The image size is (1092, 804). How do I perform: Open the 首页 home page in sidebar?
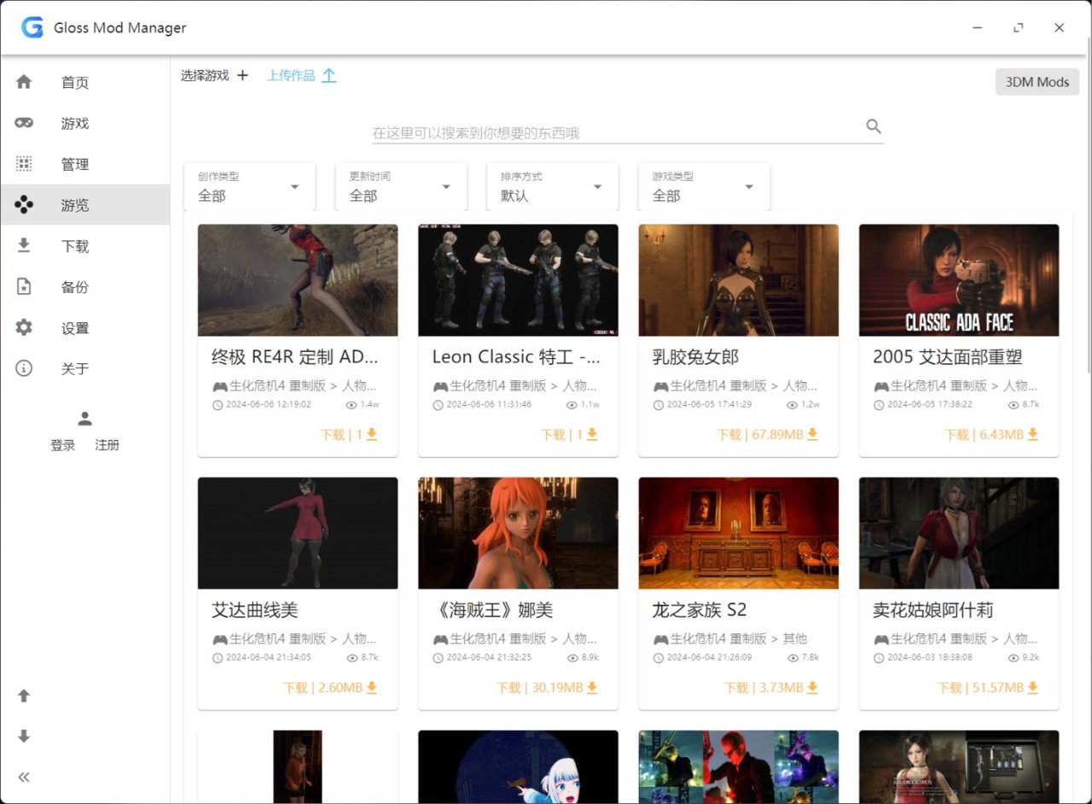[85, 83]
